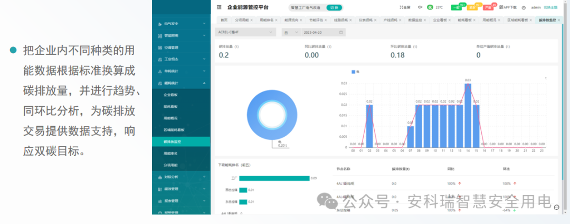This screenshot has height=224, width=570.
Task: Open 区域能耗看板 in the sidebar submenu
Action: [x=181, y=130]
